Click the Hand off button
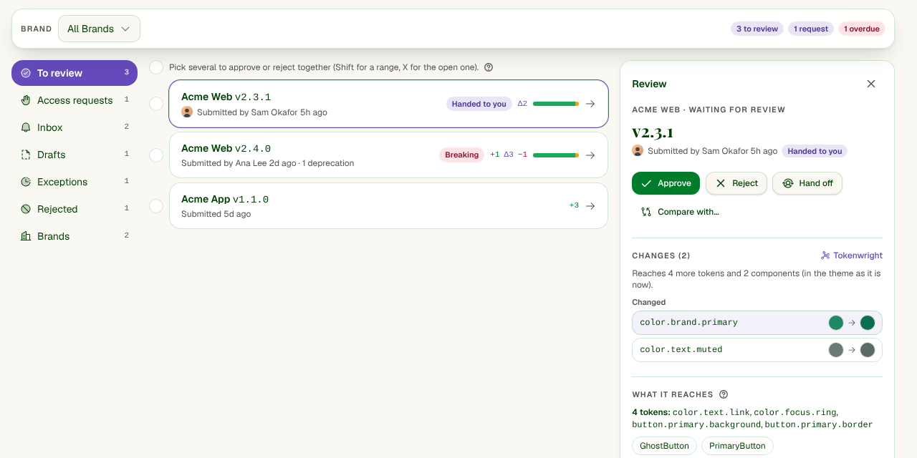 coord(807,183)
